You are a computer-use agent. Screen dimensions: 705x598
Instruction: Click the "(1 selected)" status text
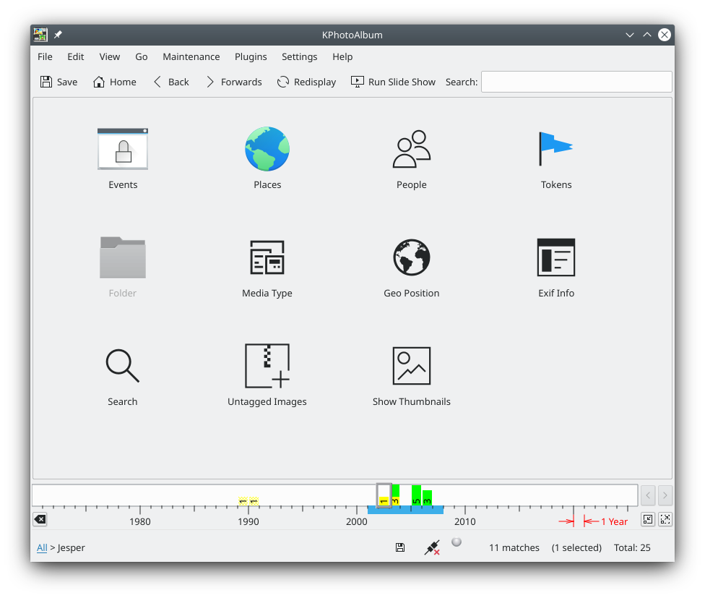[576, 547]
